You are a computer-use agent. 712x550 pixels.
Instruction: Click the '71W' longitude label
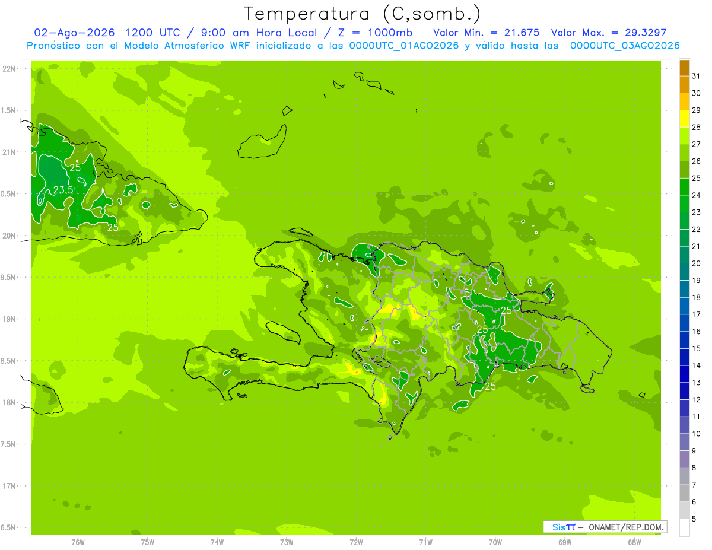tap(425, 542)
